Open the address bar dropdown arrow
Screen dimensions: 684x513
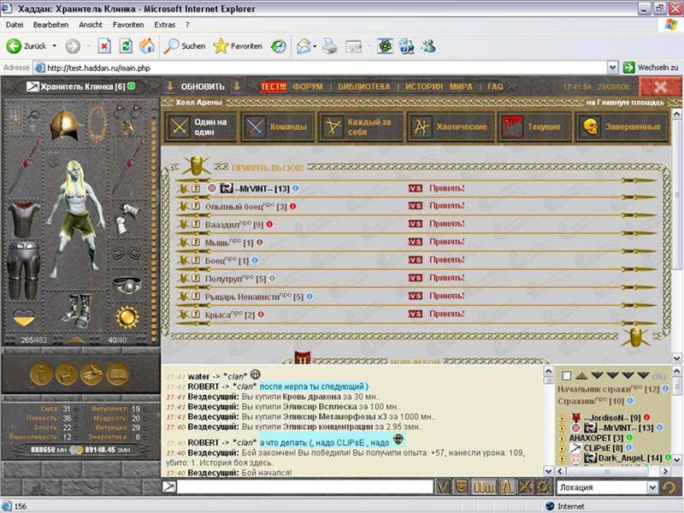point(612,68)
